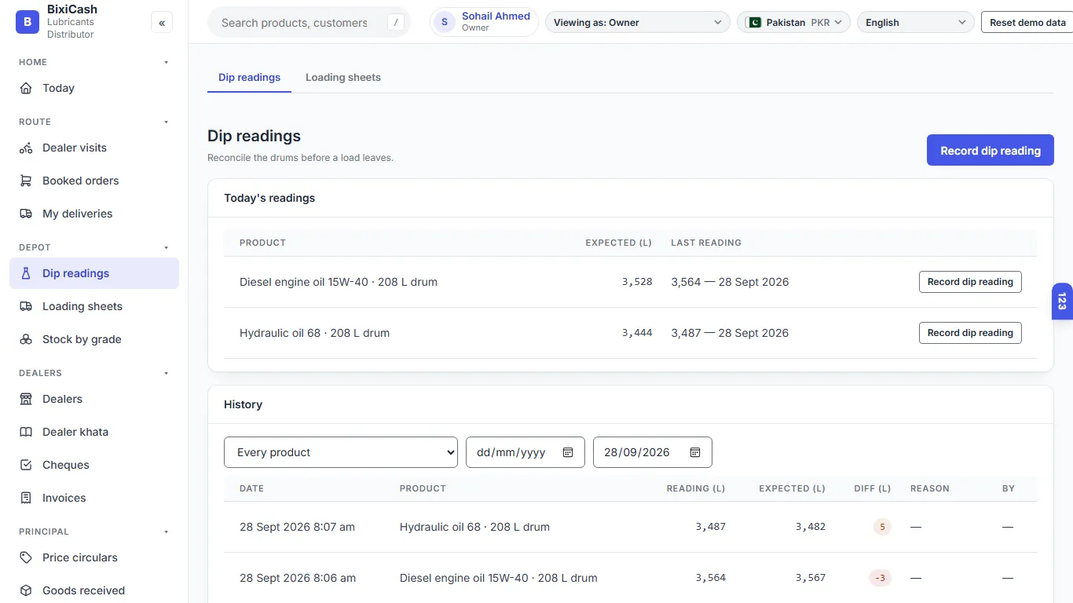The height and width of the screenshot is (603, 1073).
Task: Click the Sohail Ahmed avatar circle
Action: click(x=445, y=22)
